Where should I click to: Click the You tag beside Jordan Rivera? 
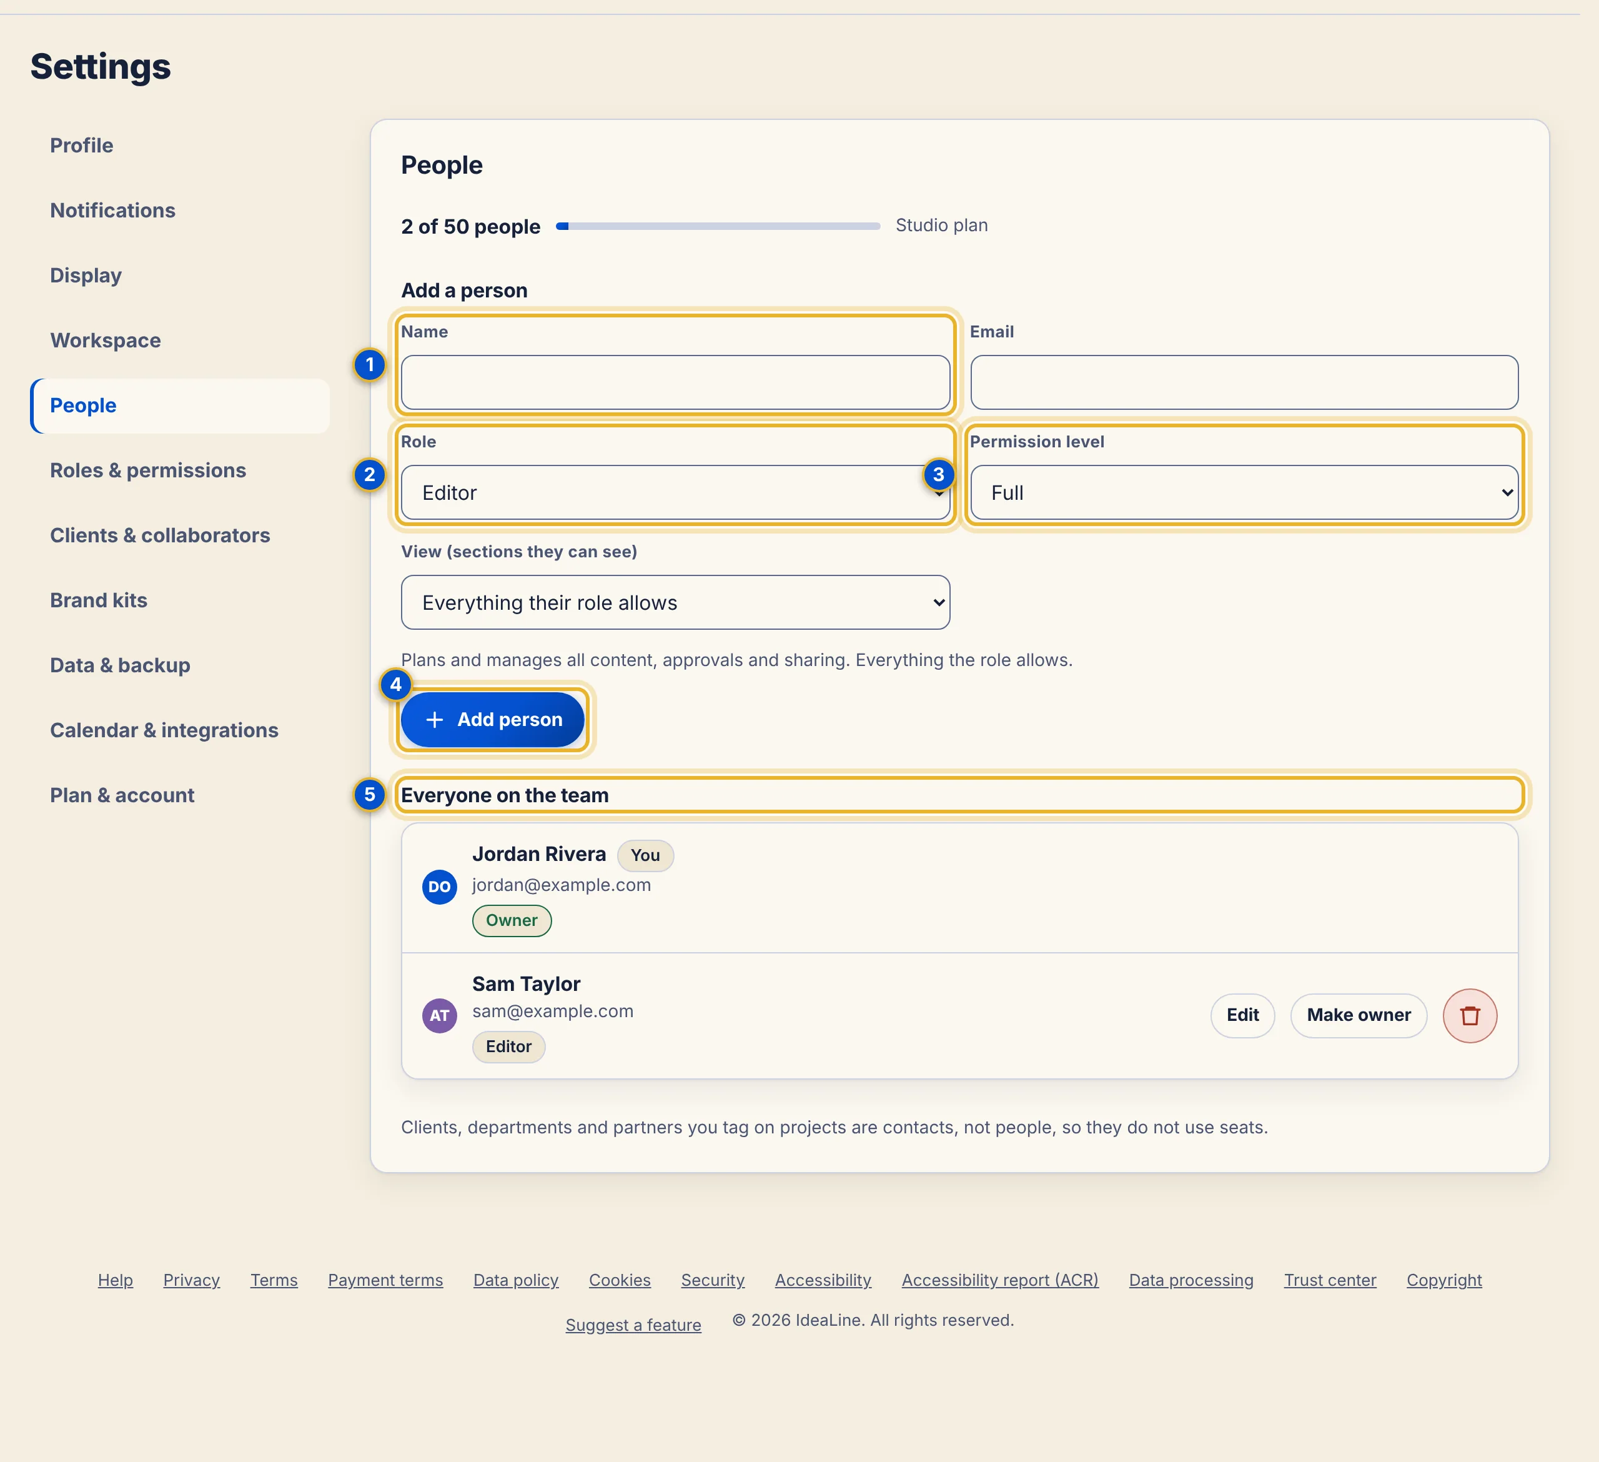click(645, 855)
